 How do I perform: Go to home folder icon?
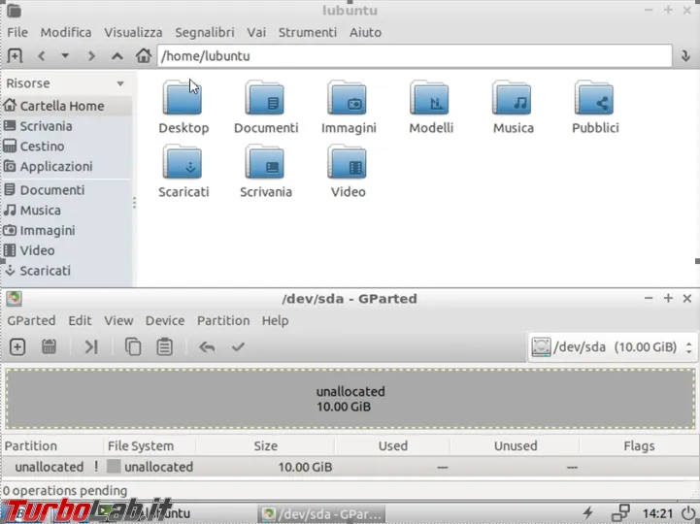pyautogui.click(x=144, y=56)
